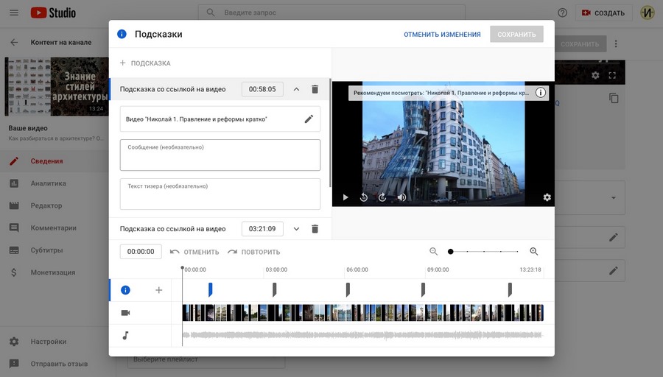
Task: Open the Аналитика menu in sidebar
Action: [x=48, y=183]
